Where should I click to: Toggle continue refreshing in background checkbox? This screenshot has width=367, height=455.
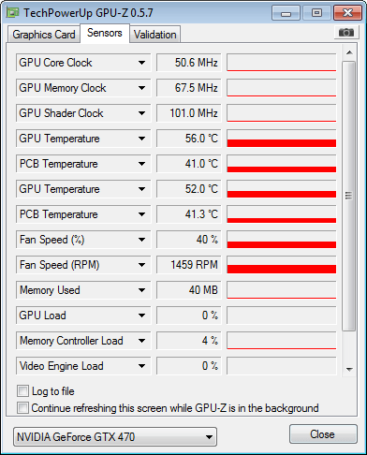22,408
